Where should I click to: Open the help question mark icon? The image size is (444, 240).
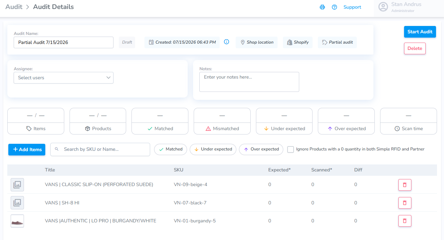(334, 7)
